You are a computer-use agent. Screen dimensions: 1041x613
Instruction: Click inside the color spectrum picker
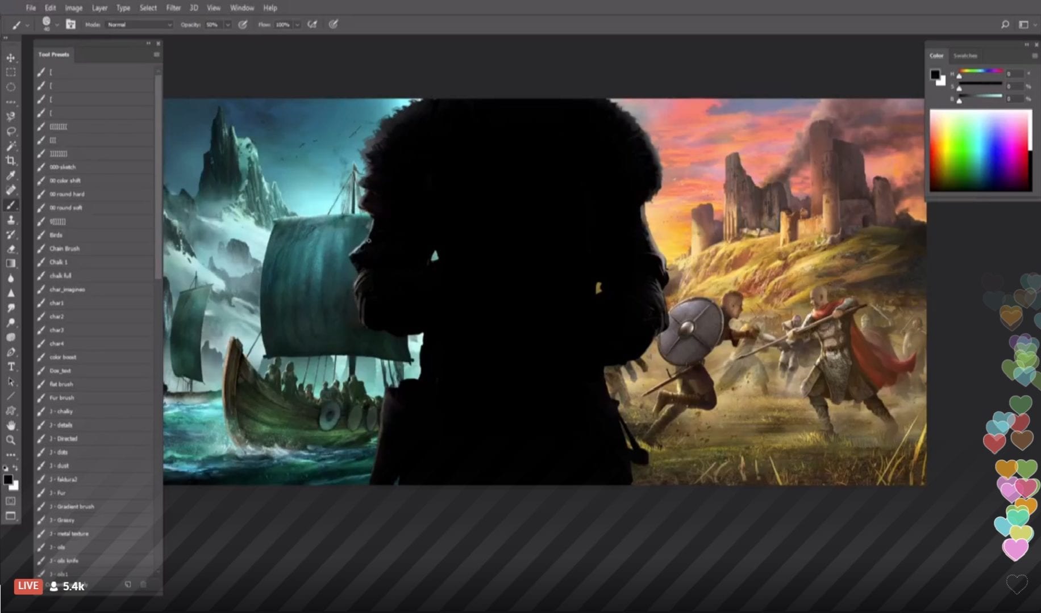[x=980, y=150]
